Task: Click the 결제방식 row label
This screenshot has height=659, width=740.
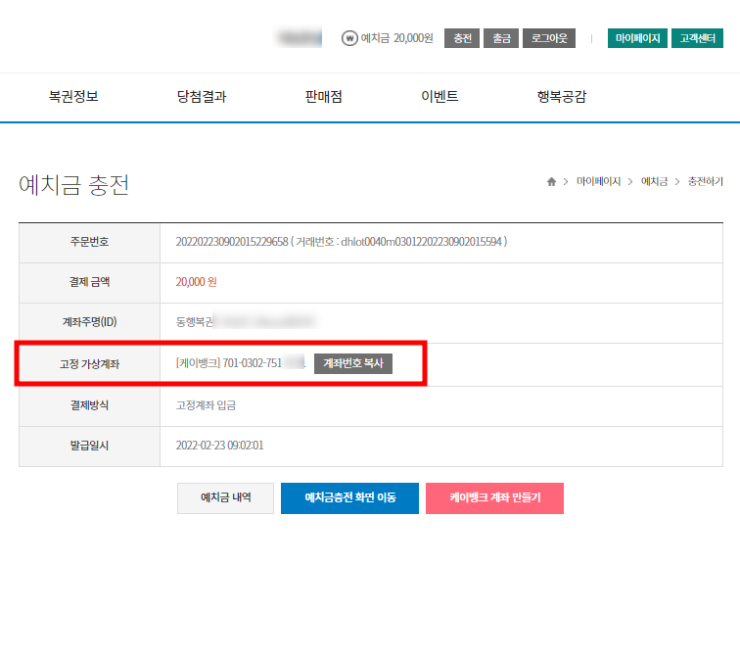Action: coord(90,405)
